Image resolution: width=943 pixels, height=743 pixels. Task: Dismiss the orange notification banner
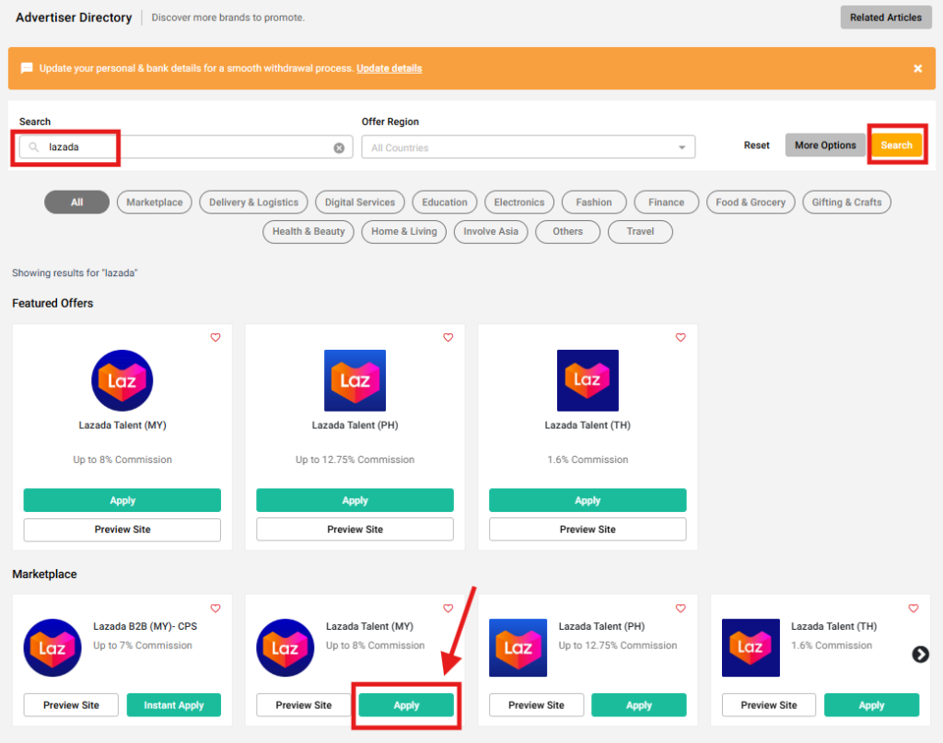[917, 69]
